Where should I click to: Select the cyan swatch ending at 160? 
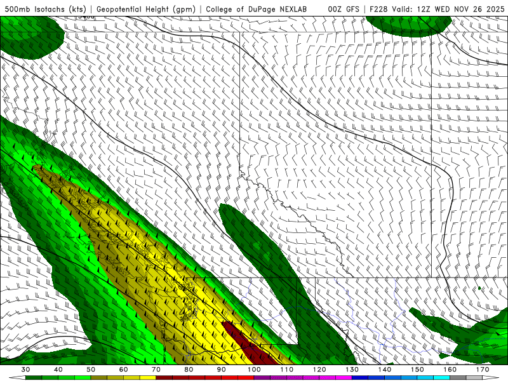(x=441, y=378)
